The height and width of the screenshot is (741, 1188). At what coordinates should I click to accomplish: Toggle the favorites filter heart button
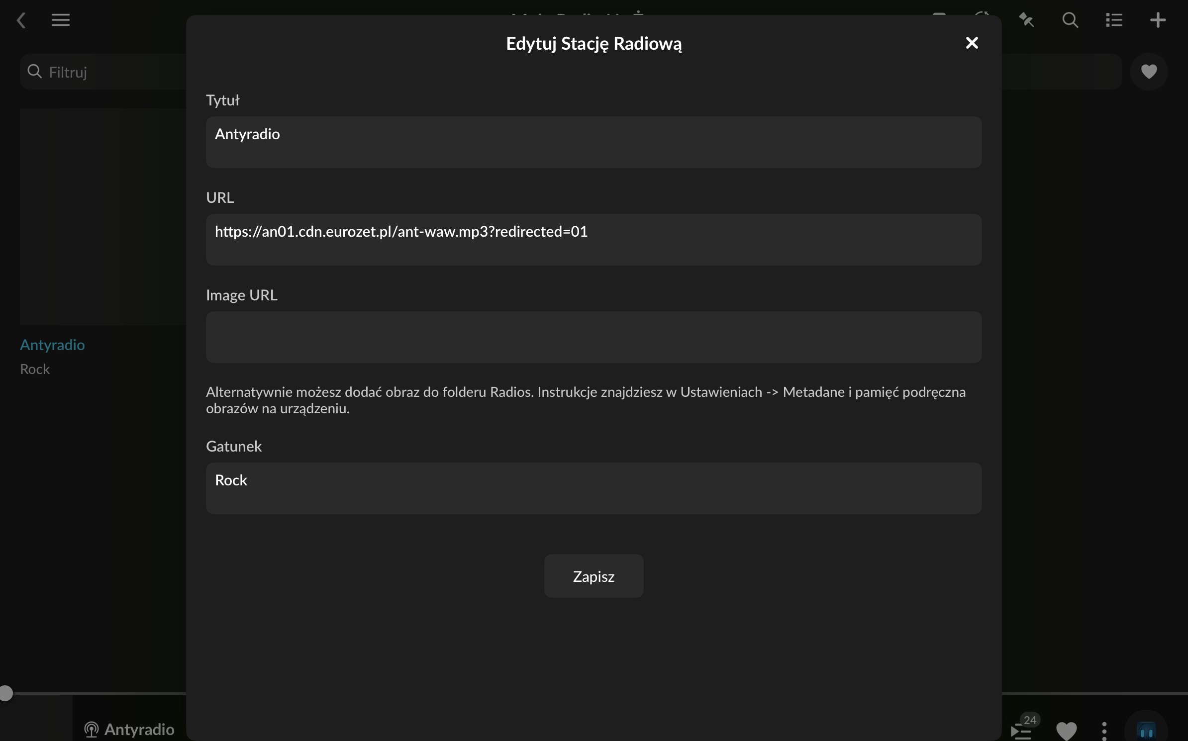click(1149, 72)
